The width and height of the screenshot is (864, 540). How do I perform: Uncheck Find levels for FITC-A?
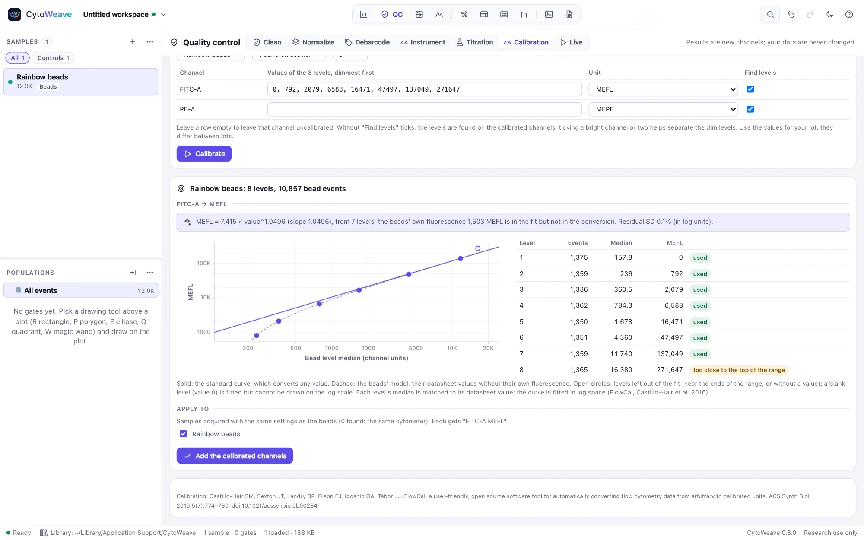coord(750,89)
